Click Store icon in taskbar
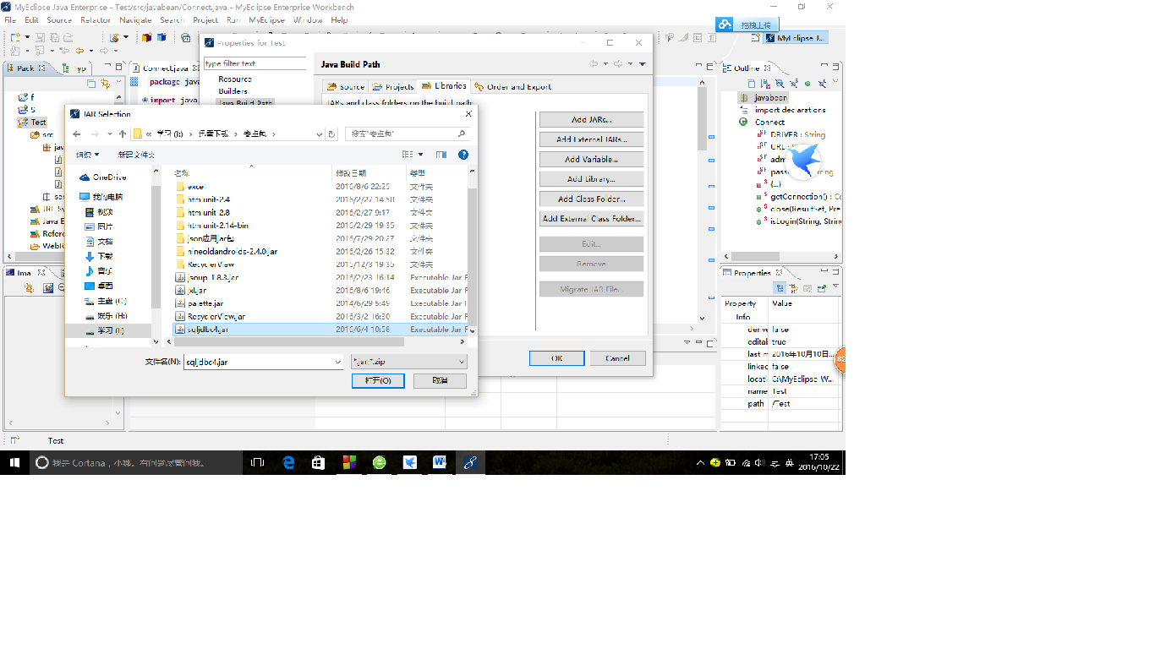The height and width of the screenshot is (649, 1155). pos(318,462)
